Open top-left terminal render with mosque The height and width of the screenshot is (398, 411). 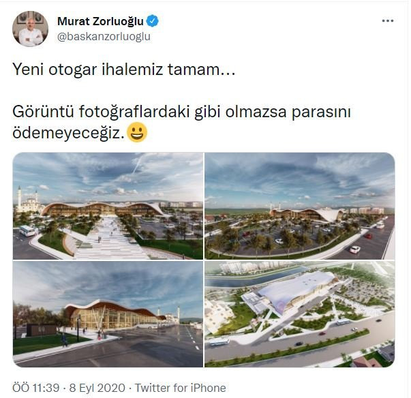point(108,206)
